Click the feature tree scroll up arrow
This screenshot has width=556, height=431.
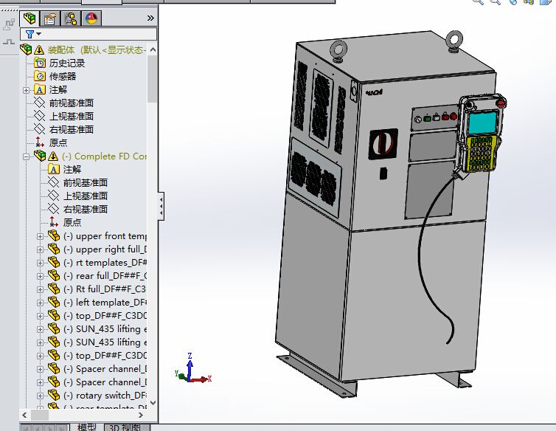[153, 49]
